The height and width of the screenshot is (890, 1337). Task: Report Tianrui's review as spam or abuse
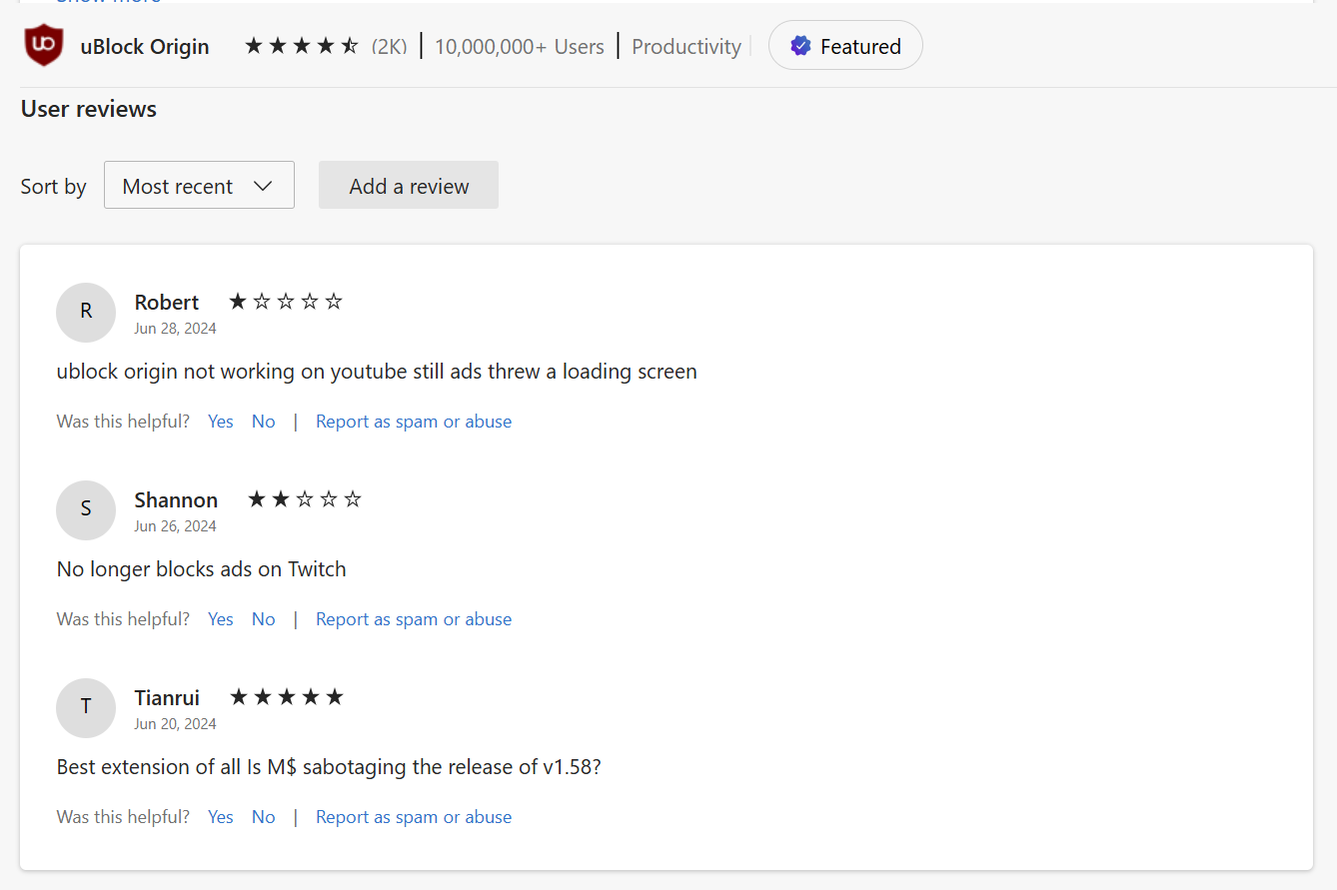pos(414,817)
